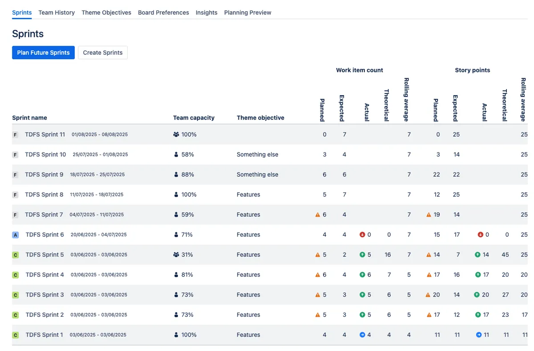Image resolution: width=534 pixels, height=351 pixels.
Task: Click the 88% capacity for TDFS Sprint 9
Action: click(x=188, y=174)
